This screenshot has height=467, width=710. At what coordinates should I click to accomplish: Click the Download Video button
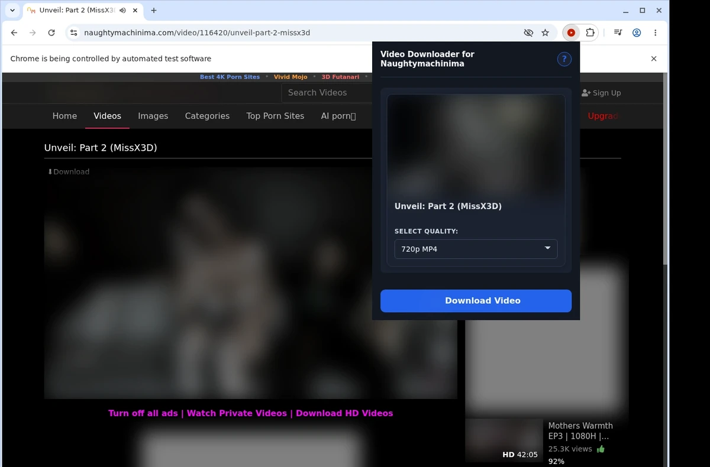point(476,301)
